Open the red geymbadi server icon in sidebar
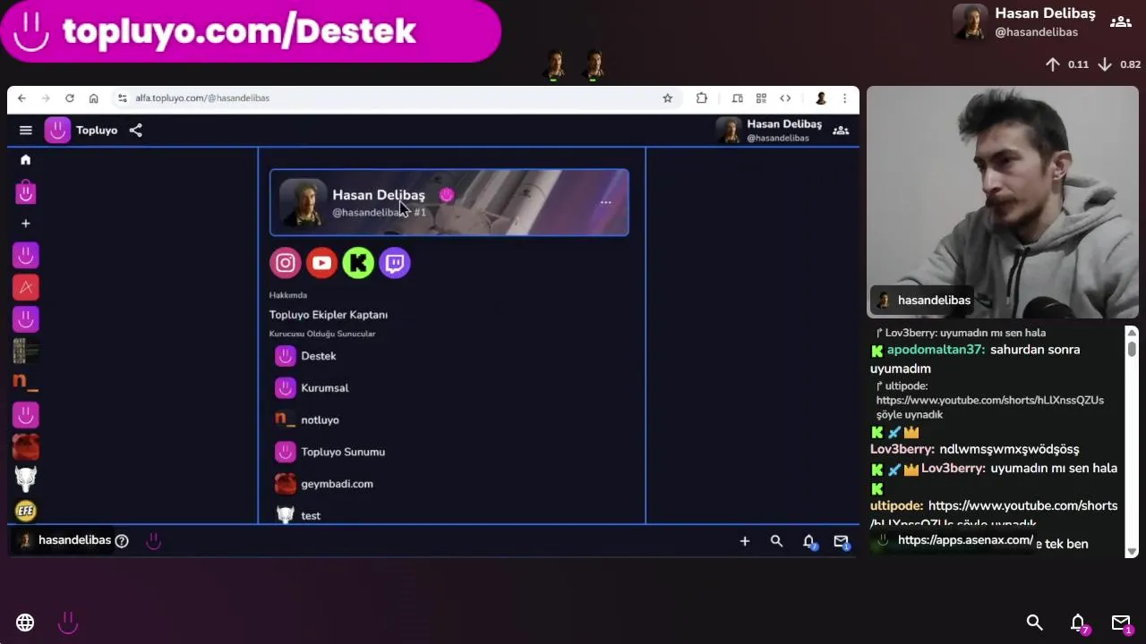The width and height of the screenshot is (1146, 644). pos(25,446)
